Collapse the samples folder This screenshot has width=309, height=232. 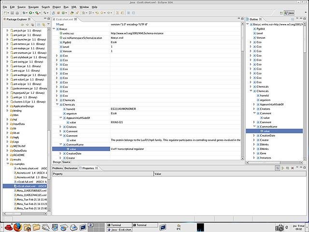[8, 164]
